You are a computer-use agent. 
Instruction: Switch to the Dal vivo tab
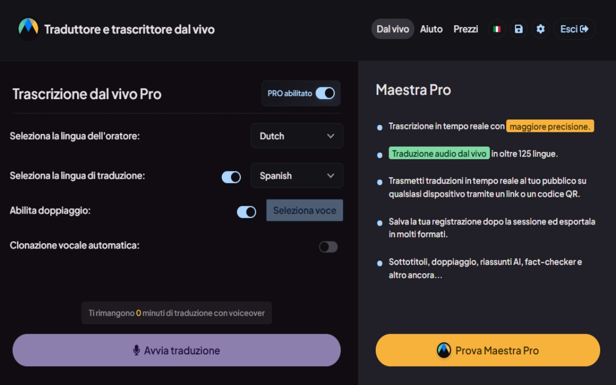[393, 29]
